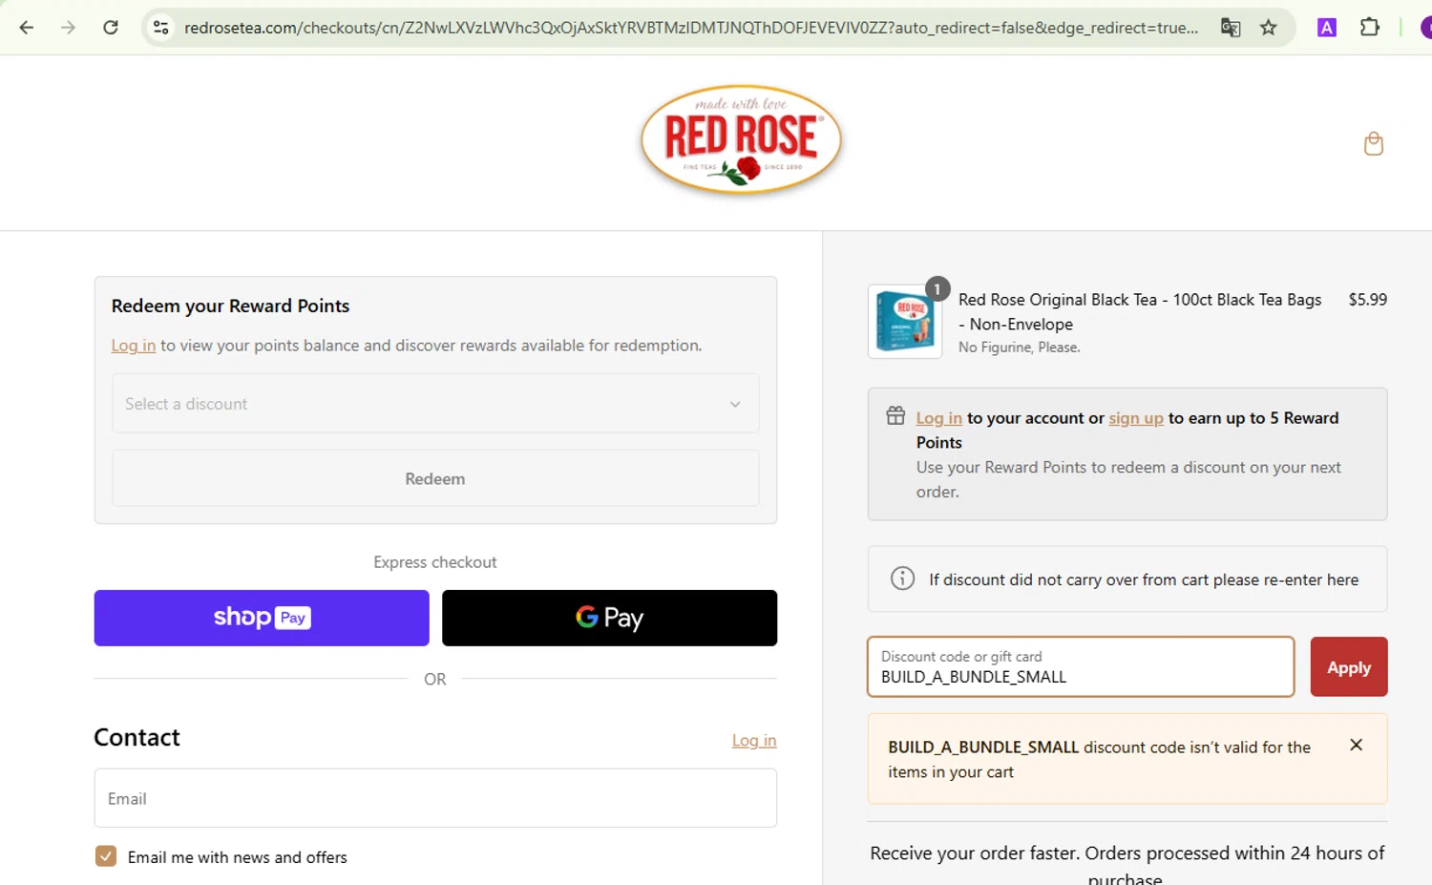Open the shopping bag cart icon
Screen dimensions: 1432x885
[x=1374, y=144]
